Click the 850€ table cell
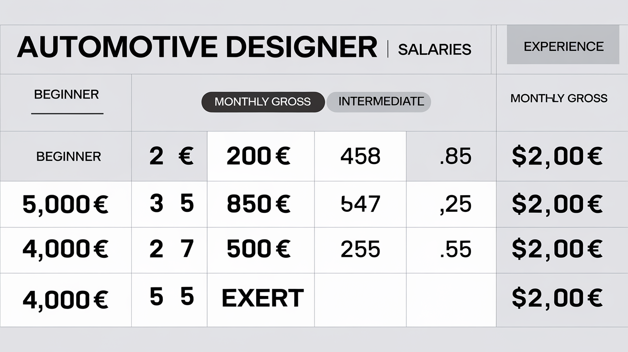This screenshot has height=352, width=628. point(261,205)
